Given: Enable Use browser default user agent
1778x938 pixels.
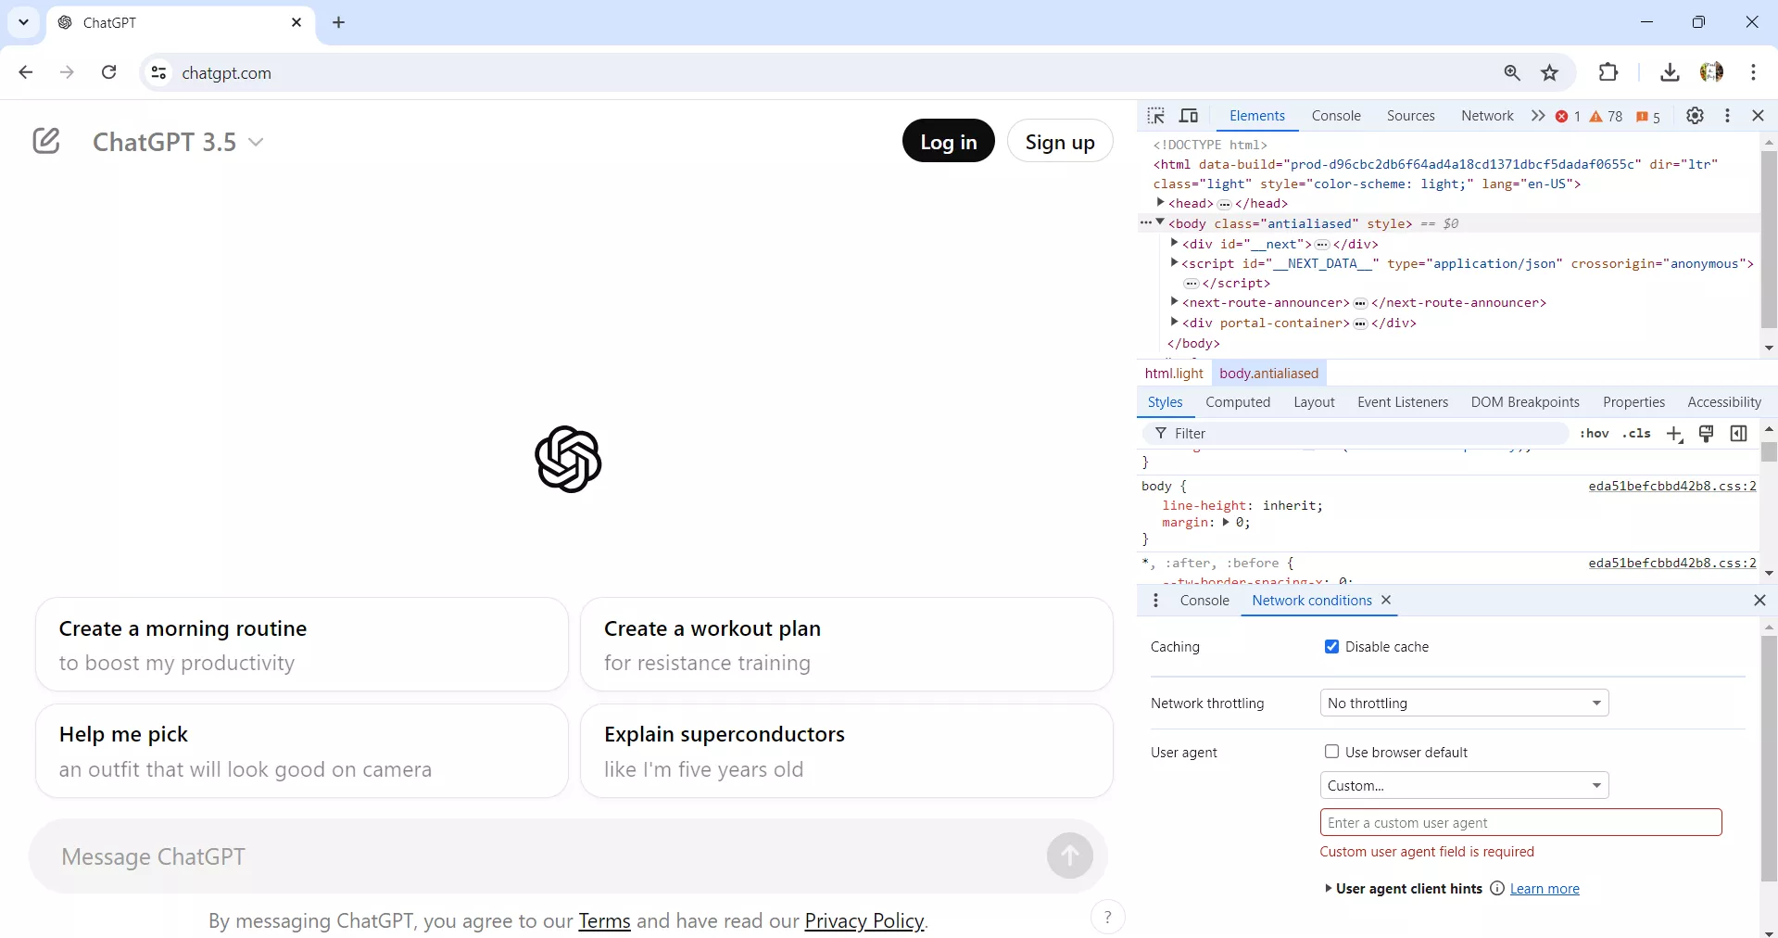Looking at the screenshot, I should pyautogui.click(x=1332, y=752).
